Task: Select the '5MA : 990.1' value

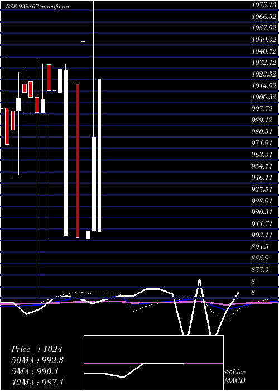Action: coord(35,371)
